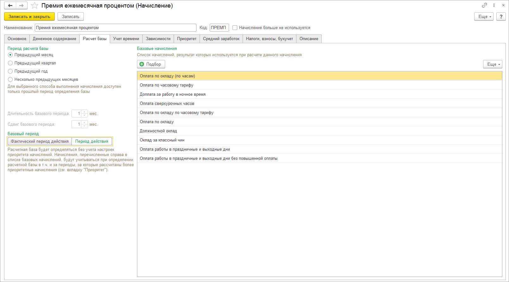Click the Подбор button
The image size is (509, 282).
coord(151,64)
